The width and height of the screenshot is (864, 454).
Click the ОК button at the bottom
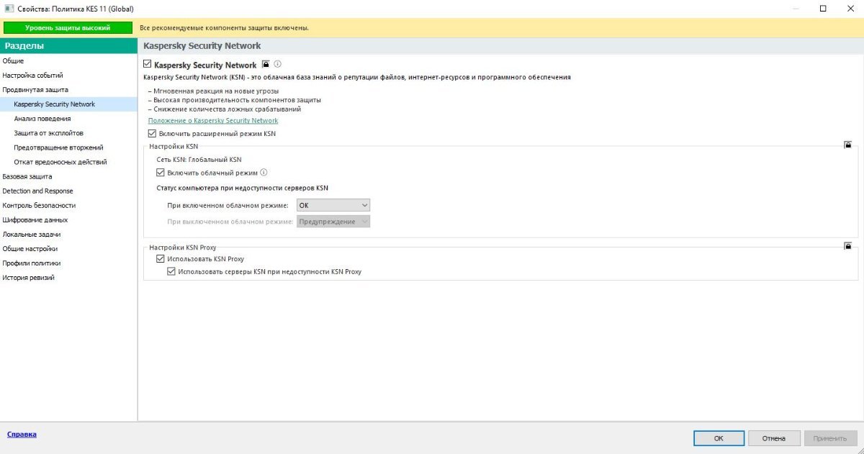pos(719,437)
